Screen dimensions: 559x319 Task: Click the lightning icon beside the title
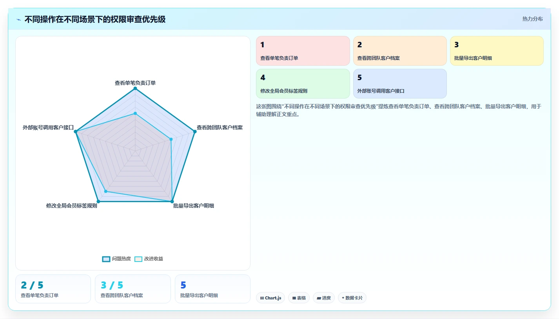(x=18, y=20)
